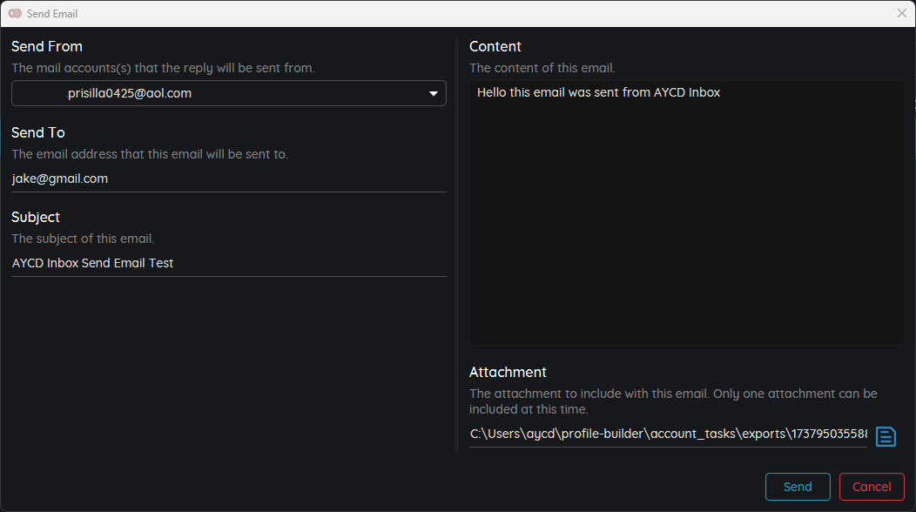This screenshot has width=916, height=512.
Task: Click the mail accounts description under Send From
Action: coord(163,68)
